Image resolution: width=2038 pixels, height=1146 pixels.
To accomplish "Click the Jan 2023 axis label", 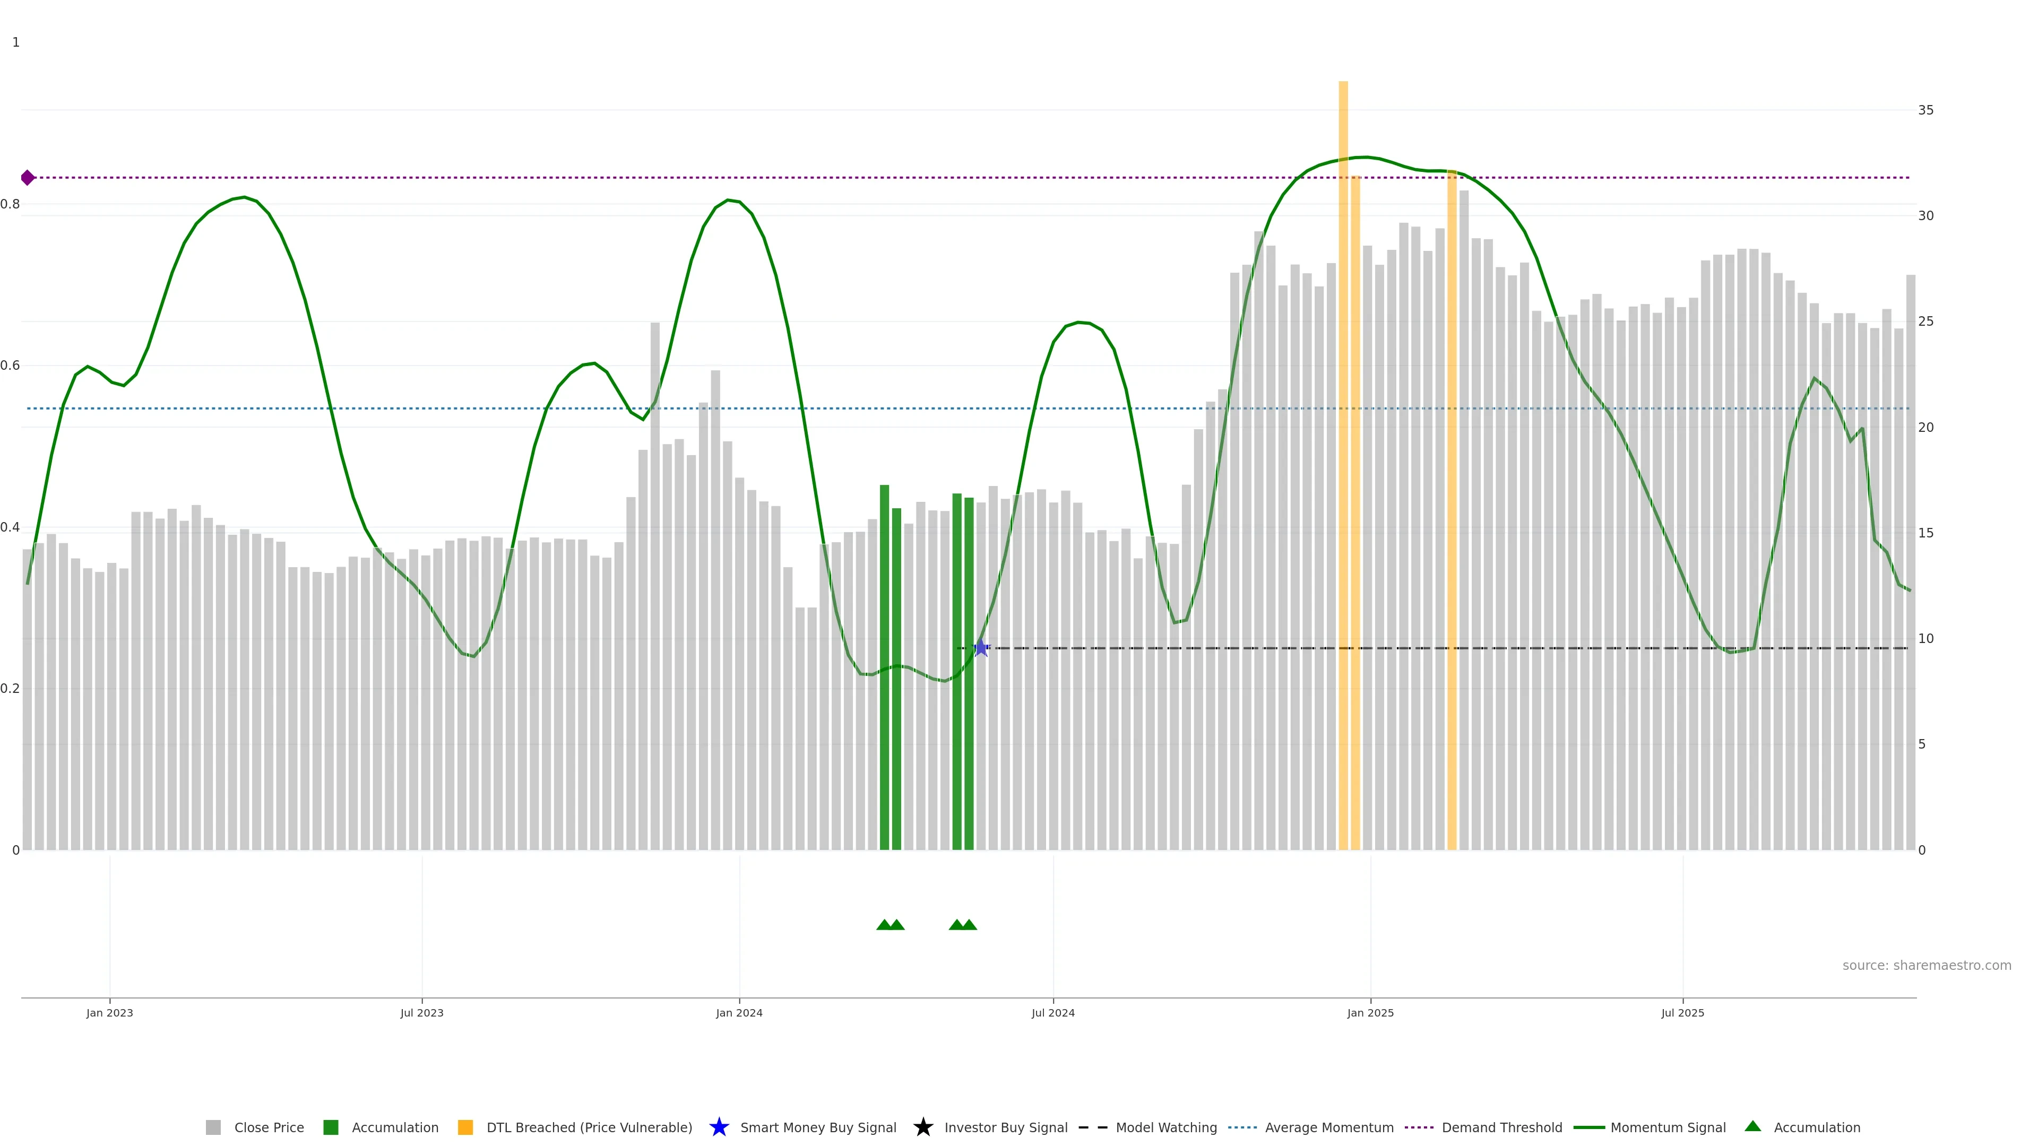I will (110, 1012).
